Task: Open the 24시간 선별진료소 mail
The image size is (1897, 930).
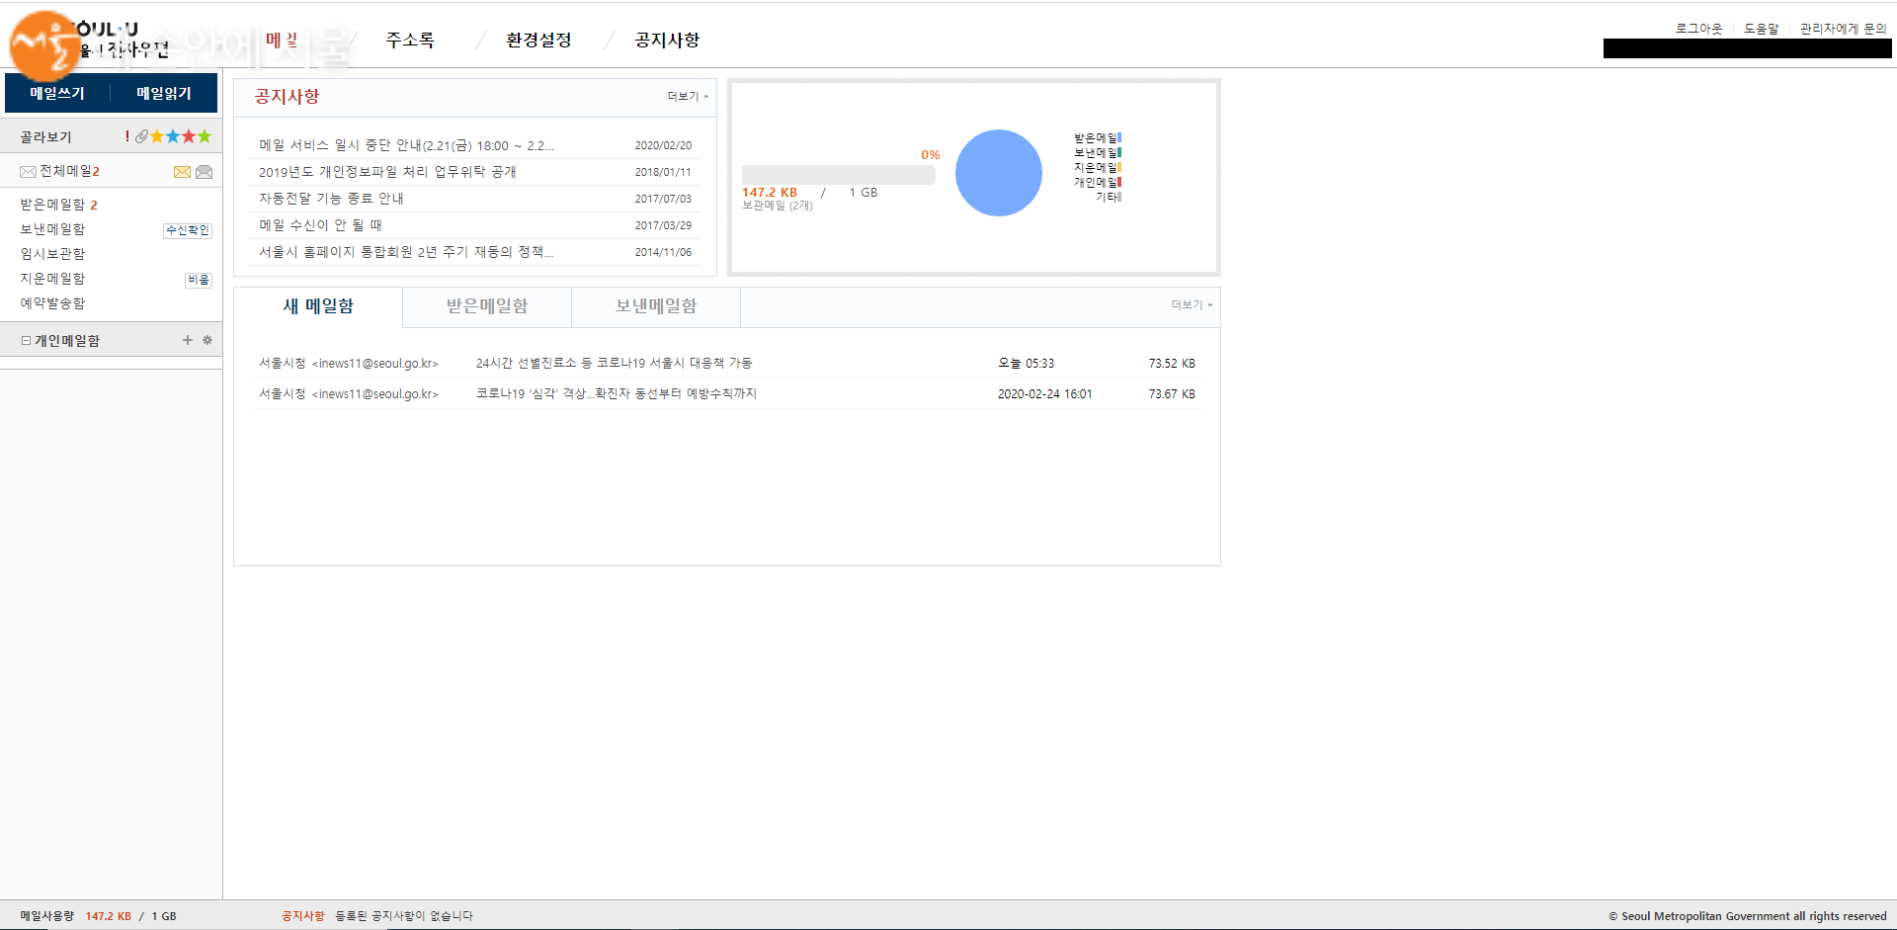Action: coord(614,364)
